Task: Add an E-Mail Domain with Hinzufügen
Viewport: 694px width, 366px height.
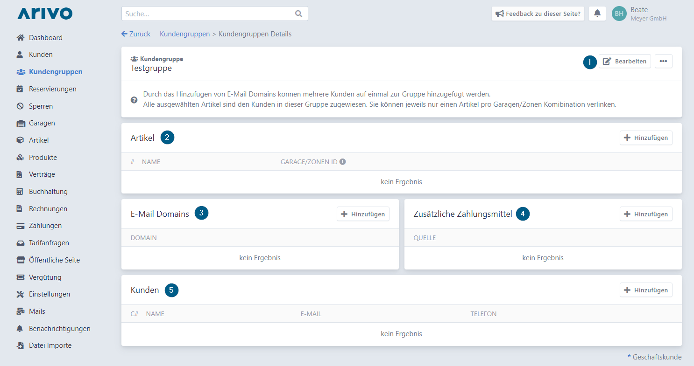Action: pyautogui.click(x=363, y=214)
